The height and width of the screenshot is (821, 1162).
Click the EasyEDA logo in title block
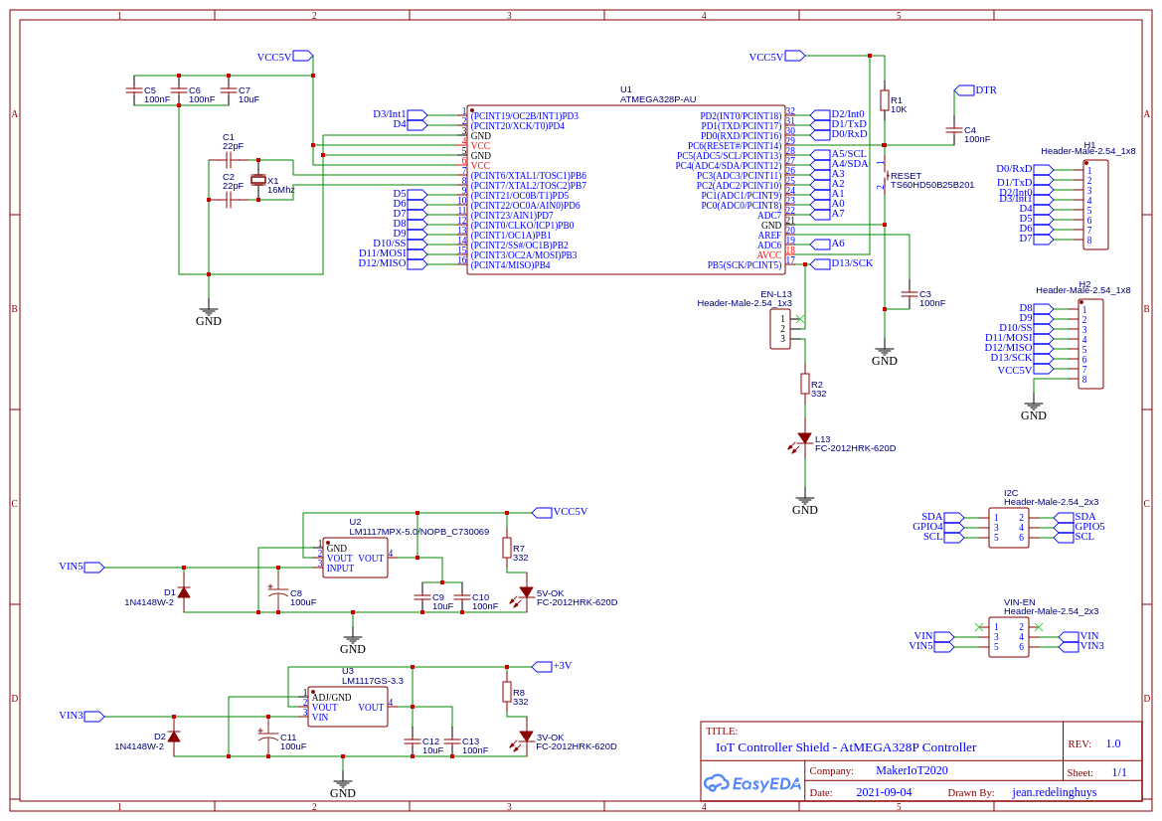click(751, 783)
